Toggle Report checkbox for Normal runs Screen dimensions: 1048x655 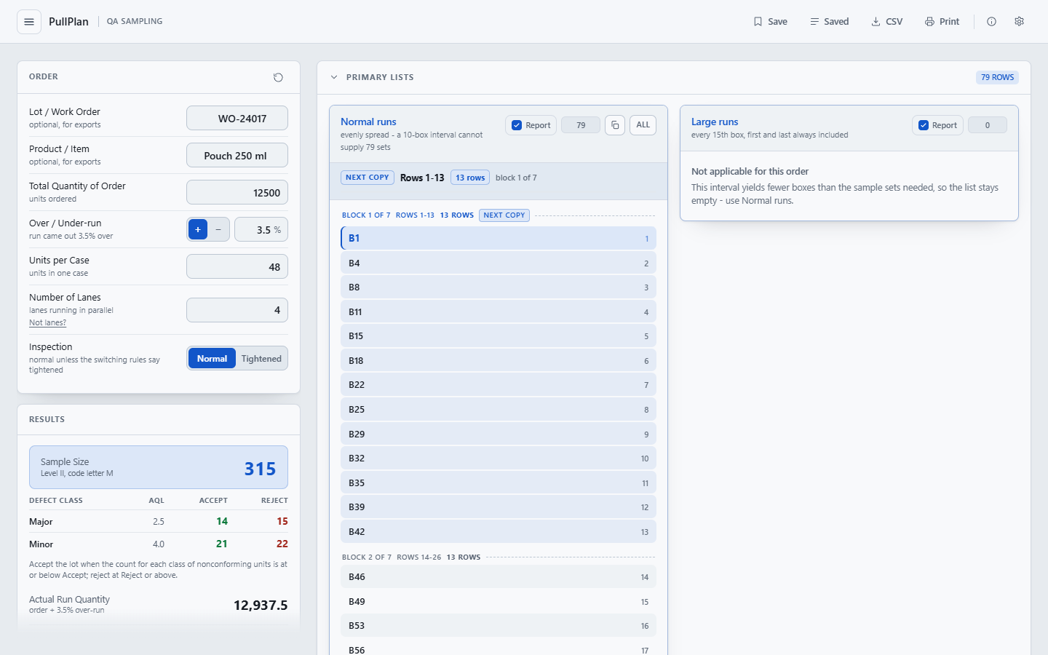517,125
